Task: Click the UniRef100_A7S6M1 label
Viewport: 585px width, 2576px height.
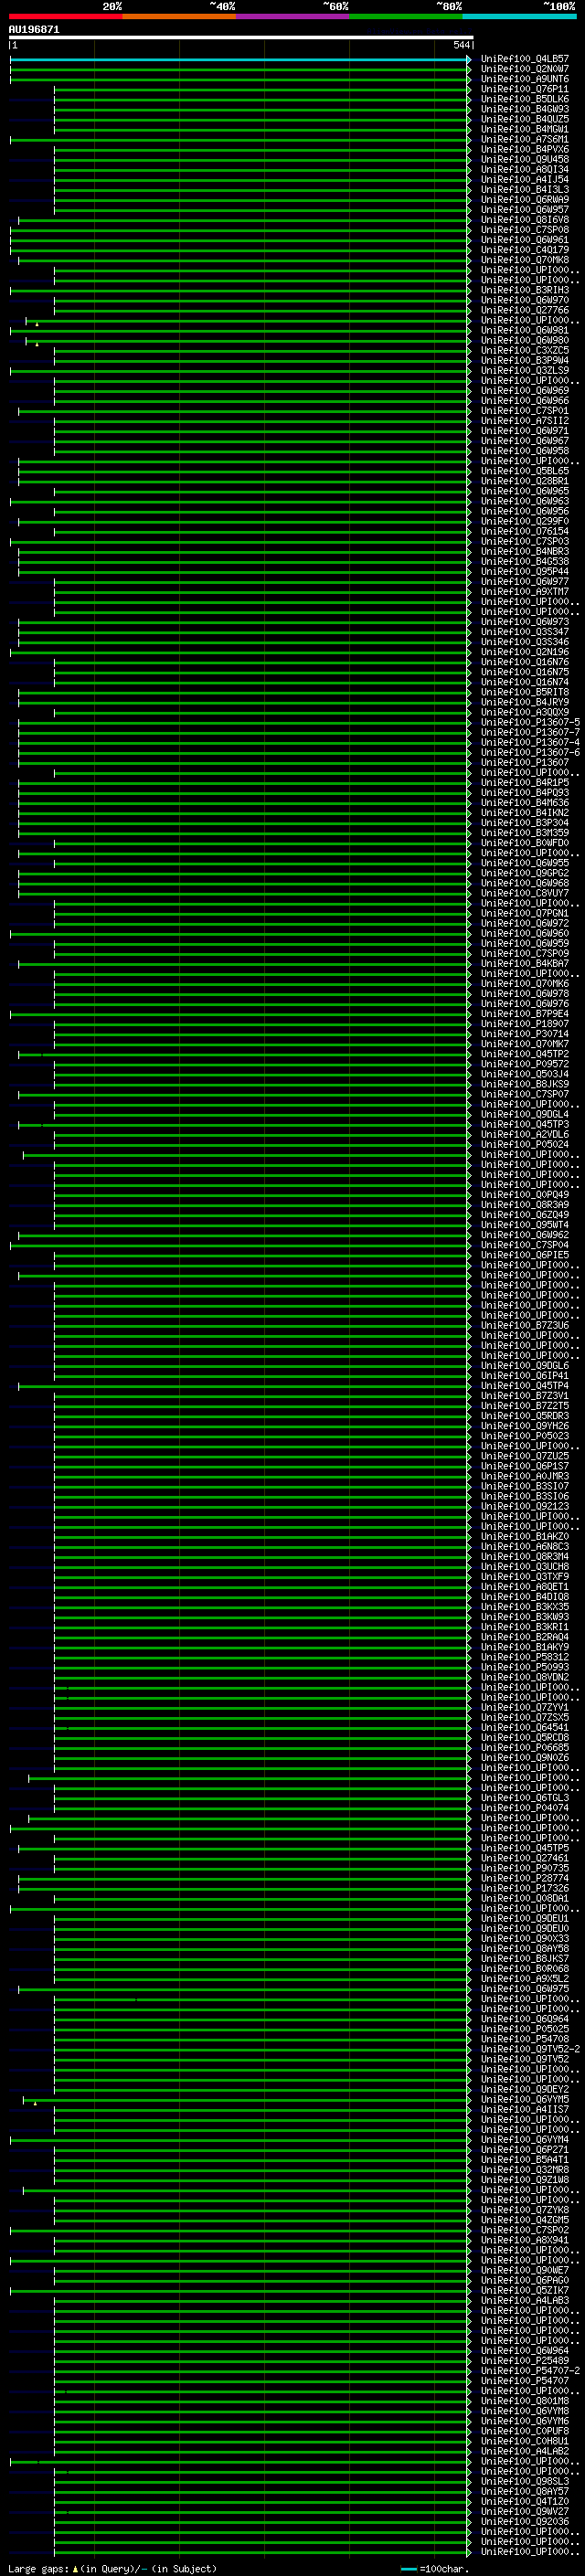Action: (x=525, y=139)
